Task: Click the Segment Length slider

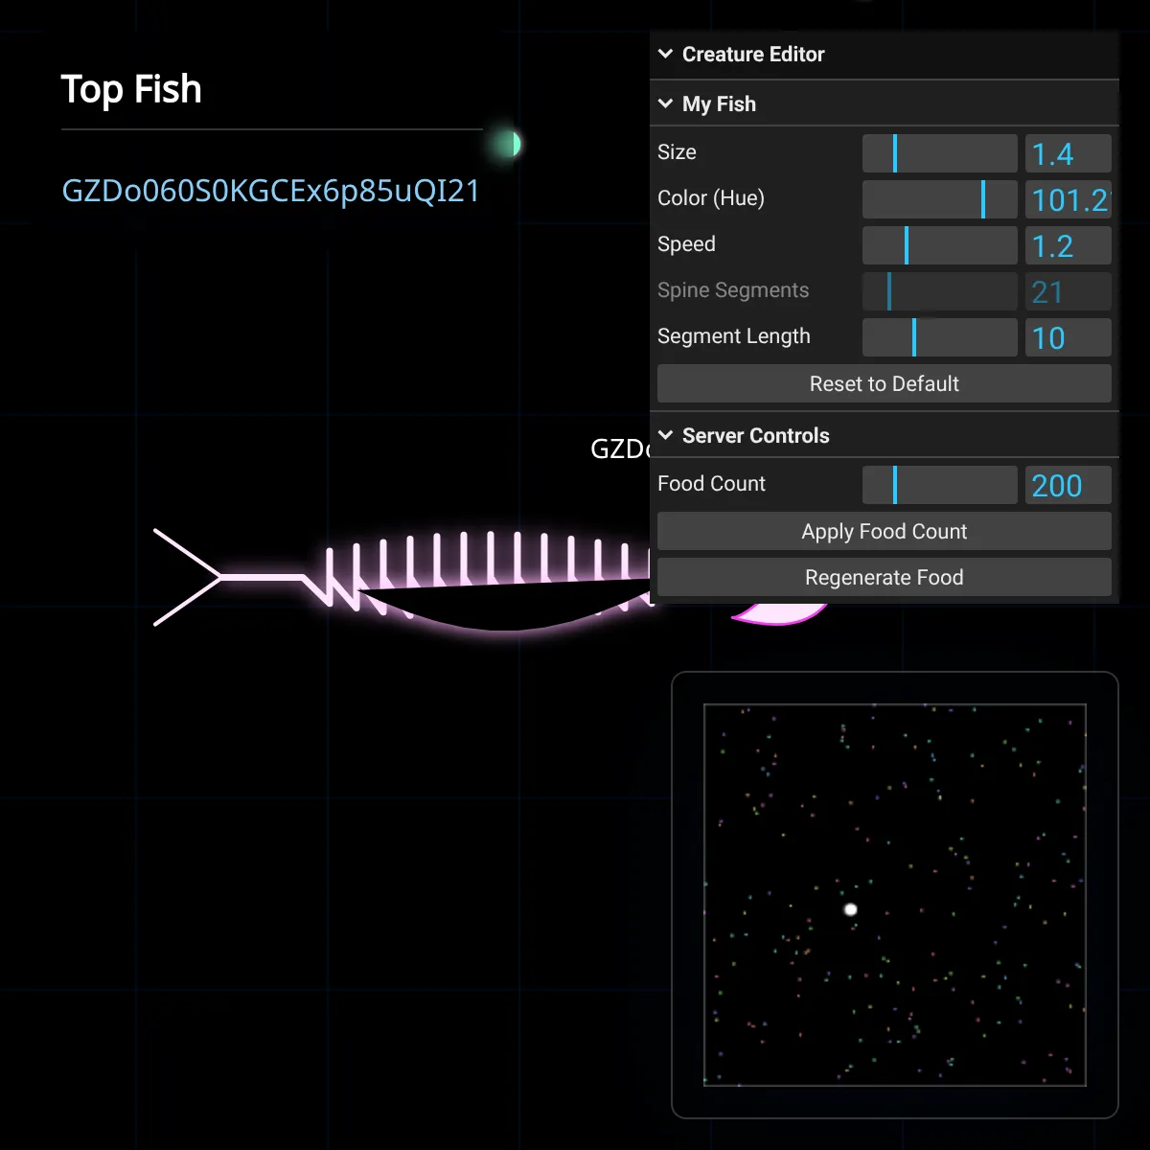Action: tap(940, 337)
